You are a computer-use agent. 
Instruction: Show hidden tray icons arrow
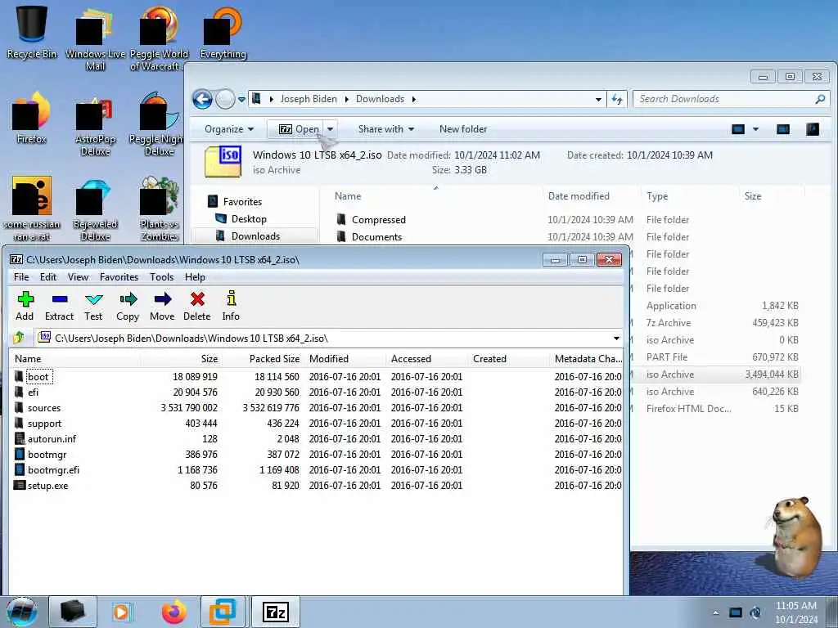[x=715, y=612]
